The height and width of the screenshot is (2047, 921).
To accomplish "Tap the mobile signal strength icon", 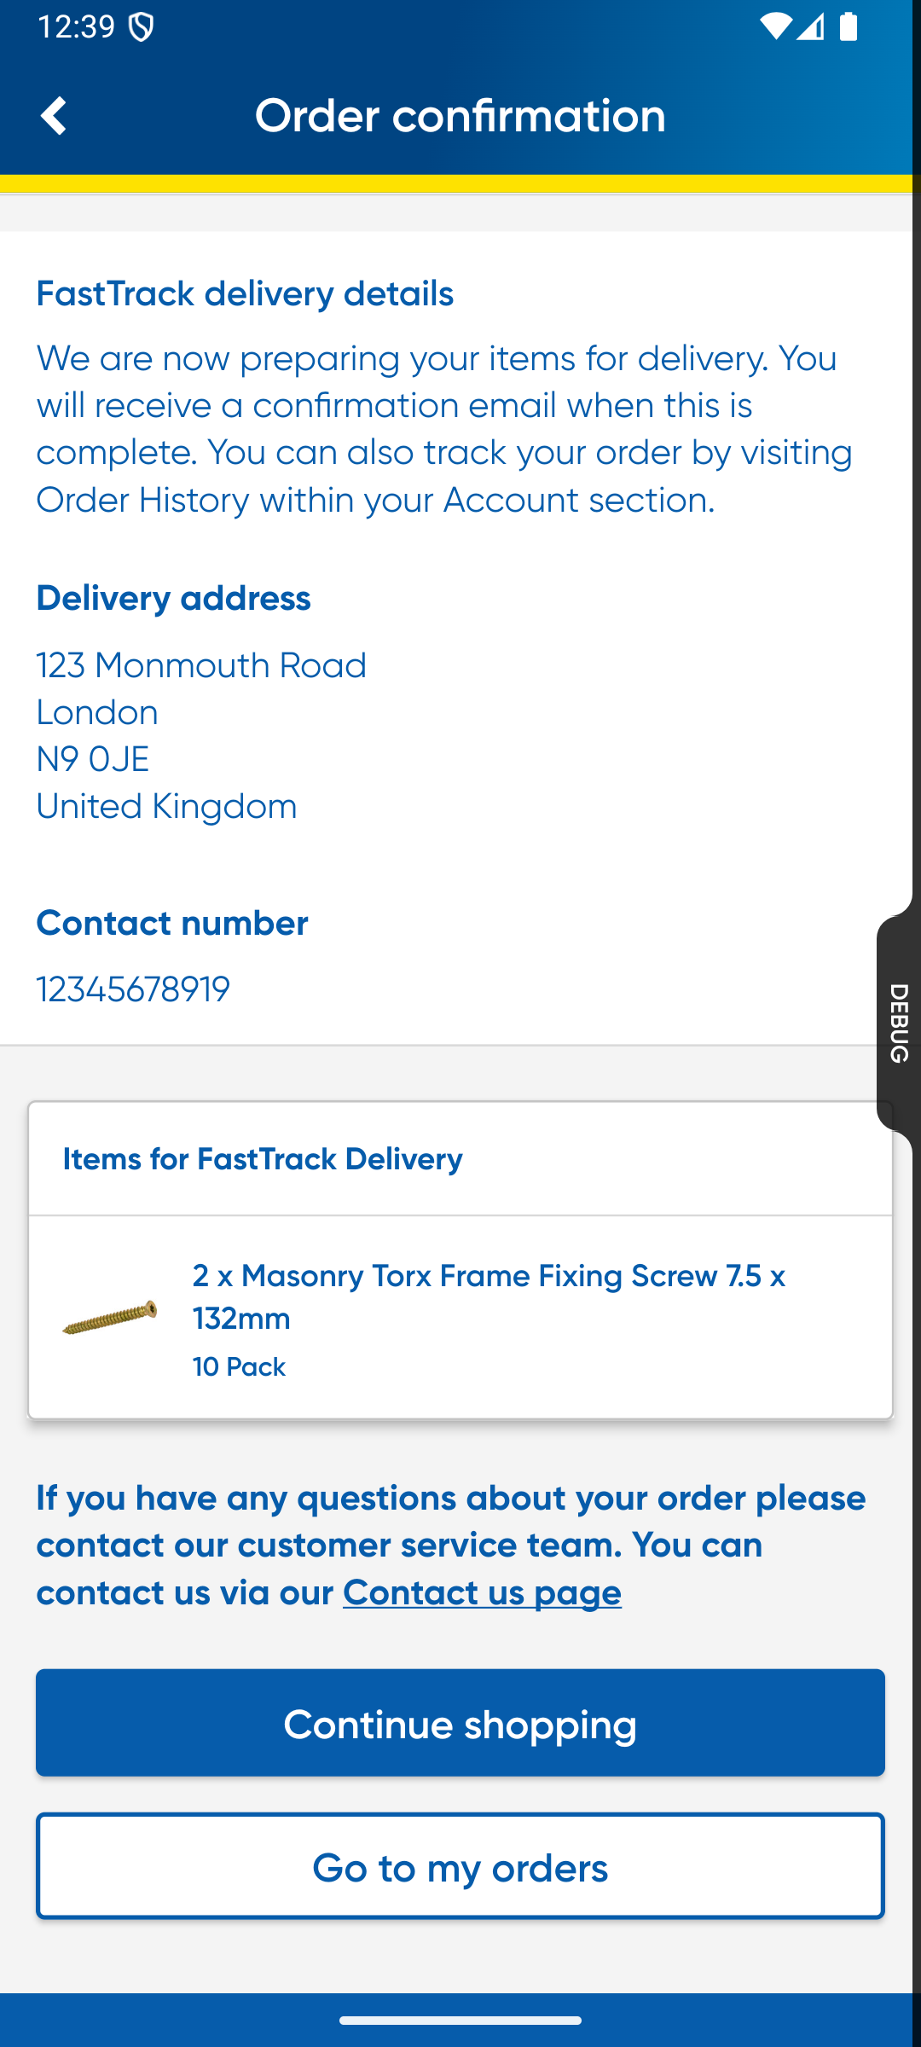I will 810,26.
